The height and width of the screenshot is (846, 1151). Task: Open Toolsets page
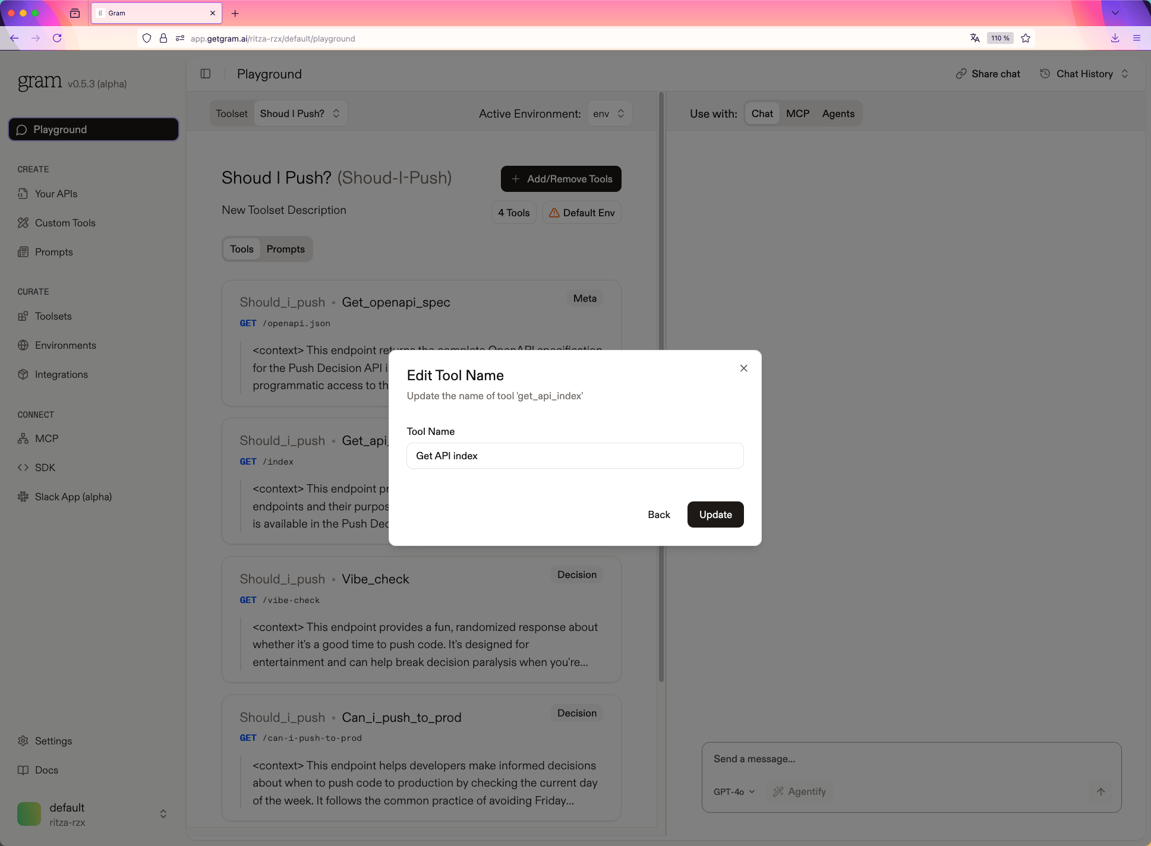pos(45,316)
